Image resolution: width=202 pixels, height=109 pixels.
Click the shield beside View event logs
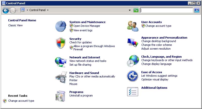pos(71,30)
